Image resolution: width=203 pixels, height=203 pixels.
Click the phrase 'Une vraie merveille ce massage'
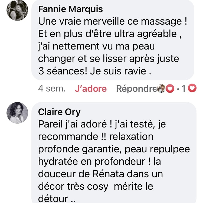click(x=110, y=21)
